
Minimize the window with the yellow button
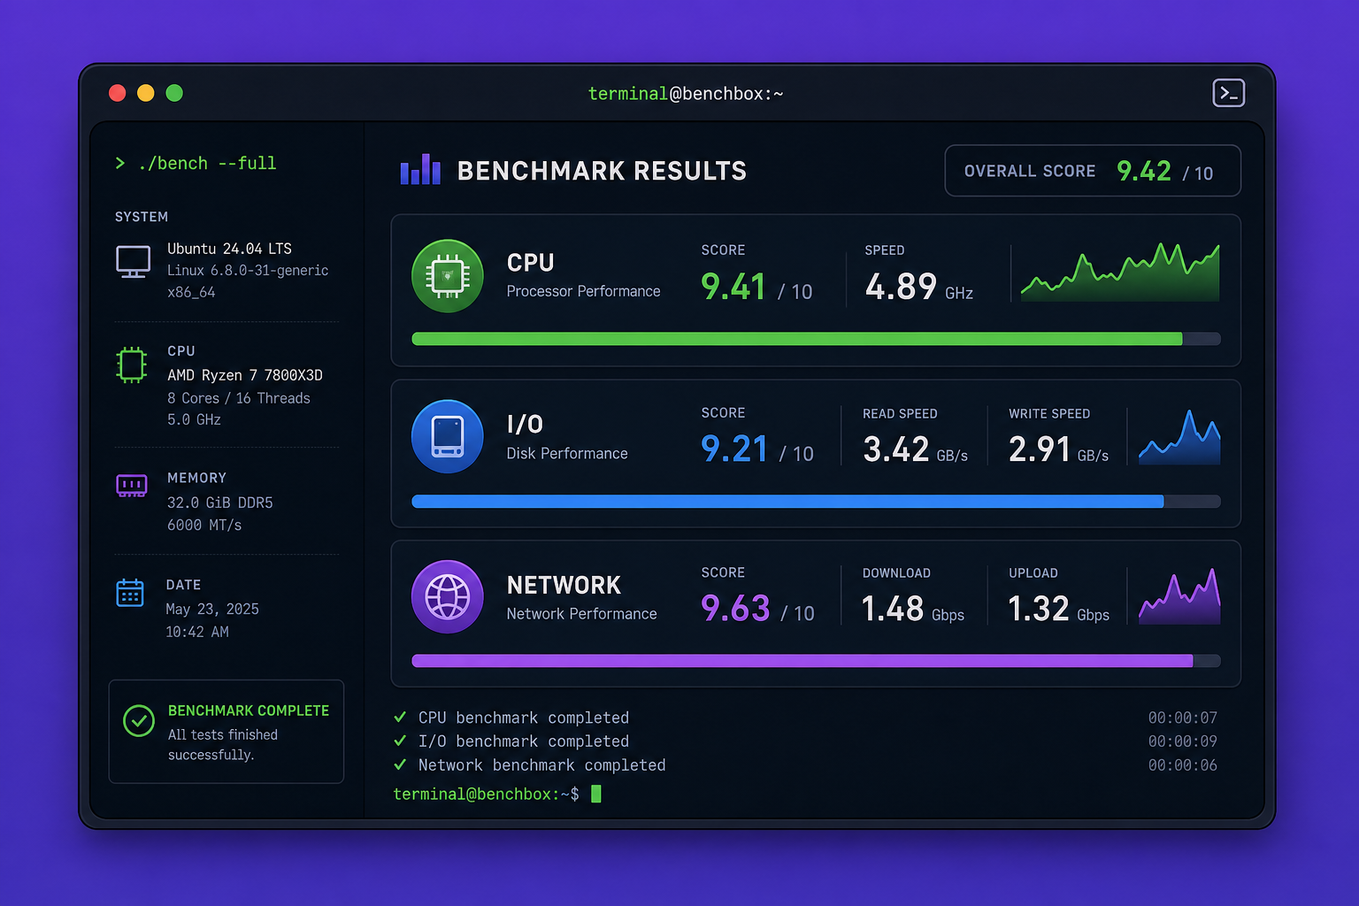146,93
